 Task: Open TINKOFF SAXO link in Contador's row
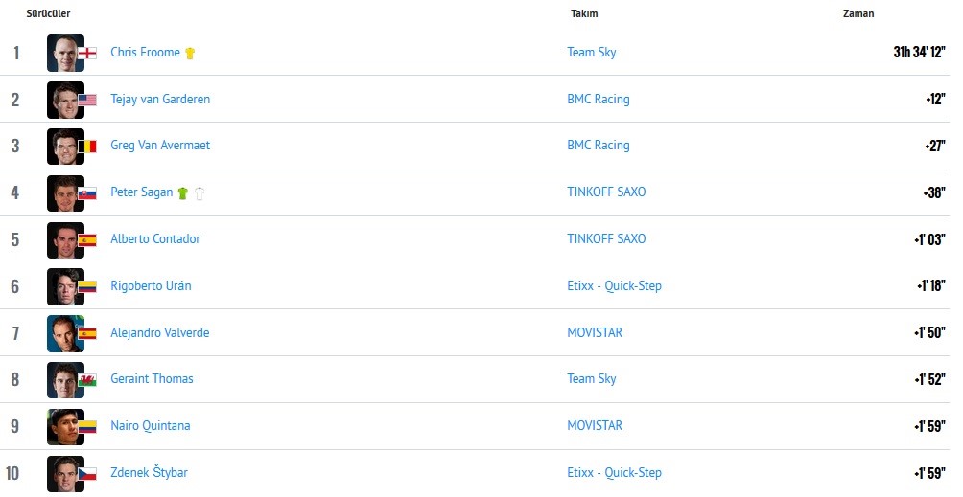(606, 239)
